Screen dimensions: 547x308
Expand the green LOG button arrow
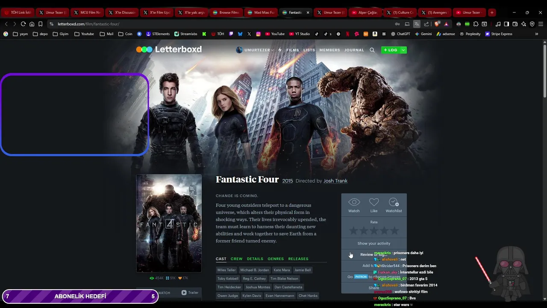pos(403,50)
